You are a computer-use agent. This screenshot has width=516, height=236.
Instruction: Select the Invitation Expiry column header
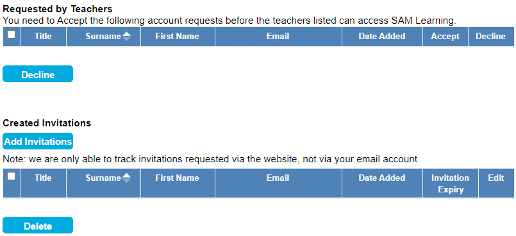click(x=451, y=183)
